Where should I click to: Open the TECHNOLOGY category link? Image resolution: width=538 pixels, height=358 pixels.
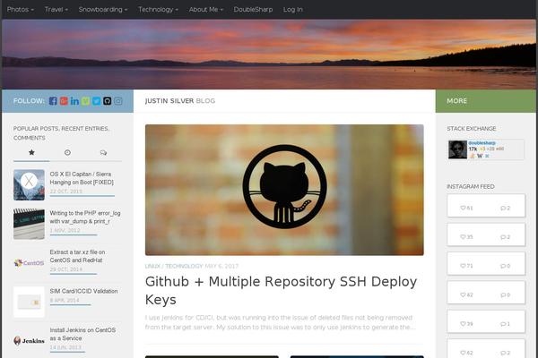[x=184, y=266]
